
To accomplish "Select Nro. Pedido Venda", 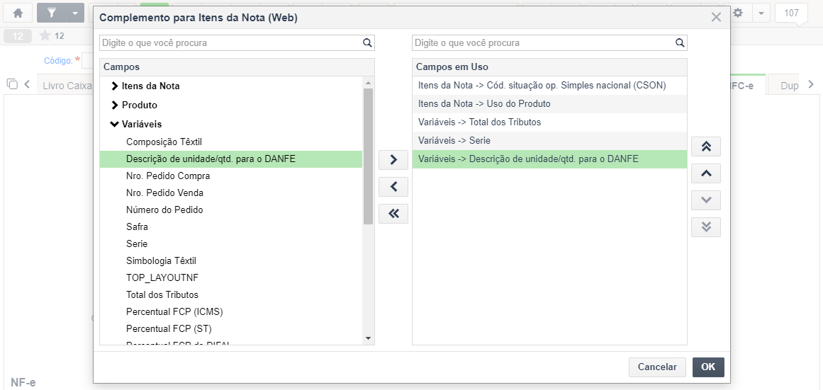I will click(x=164, y=193).
